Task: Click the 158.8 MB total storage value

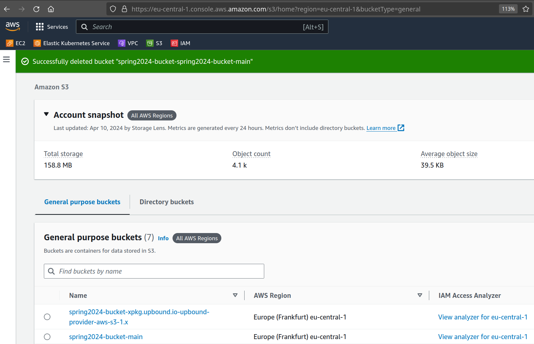Action: (58, 165)
